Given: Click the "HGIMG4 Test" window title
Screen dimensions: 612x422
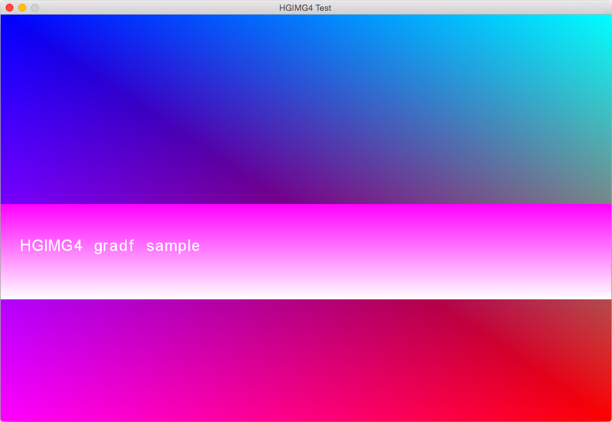Looking at the screenshot, I should coord(305,8).
